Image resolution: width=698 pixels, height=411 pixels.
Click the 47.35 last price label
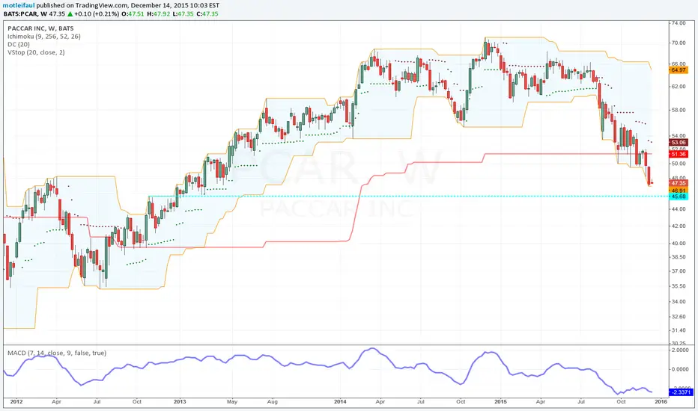(x=679, y=183)
